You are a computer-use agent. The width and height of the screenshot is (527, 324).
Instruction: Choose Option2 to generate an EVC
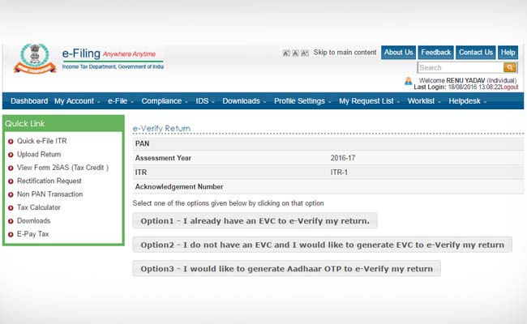click(322, 245)
